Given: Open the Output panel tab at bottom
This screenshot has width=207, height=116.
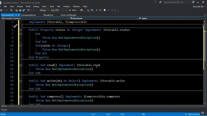Looking at the screenshot, I should coord(4,110).
